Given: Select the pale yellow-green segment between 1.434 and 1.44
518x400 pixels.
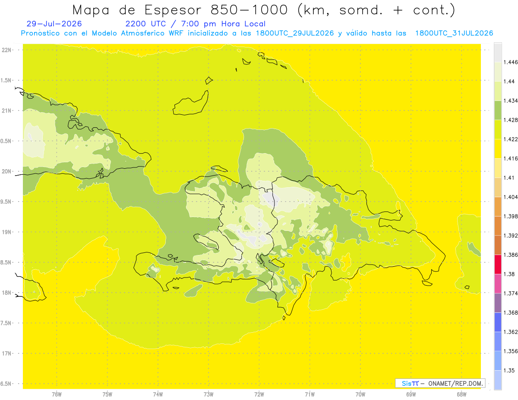Looking at the screenshot, I should (x=498, y=91).
